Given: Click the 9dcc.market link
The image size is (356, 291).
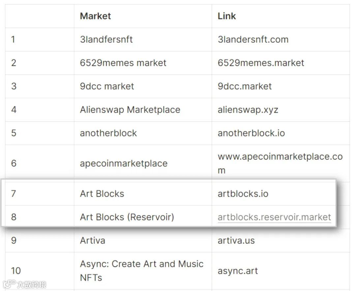Looking at the screenshot, I should [245, 87].
